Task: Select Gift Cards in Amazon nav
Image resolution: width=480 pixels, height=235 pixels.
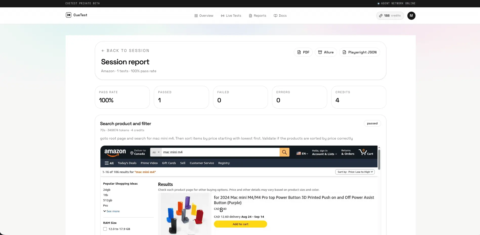Action: click(169, 163)
